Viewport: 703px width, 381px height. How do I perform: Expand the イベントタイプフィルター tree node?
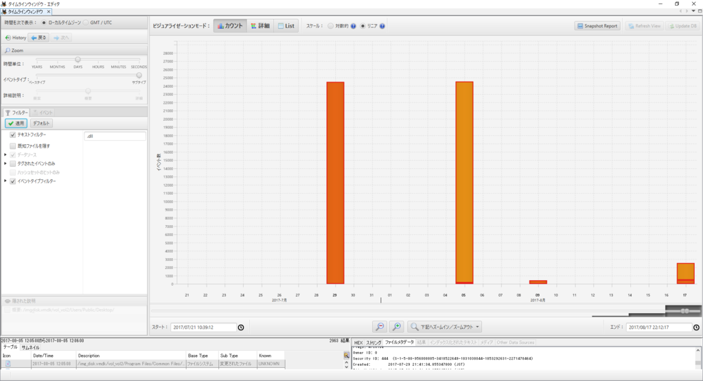tap(5, 181)
